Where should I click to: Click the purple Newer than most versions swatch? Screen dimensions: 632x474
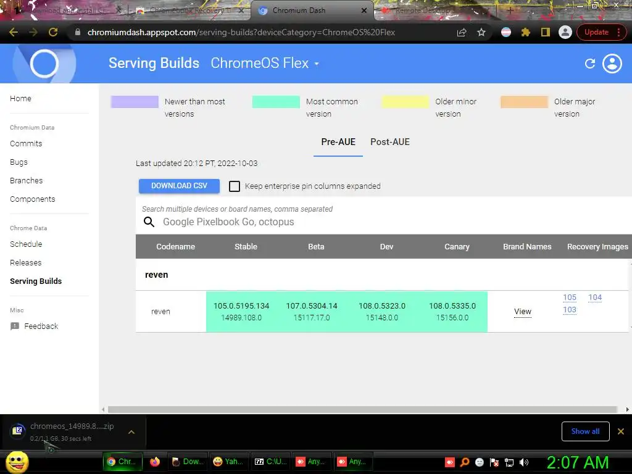point(135,102)
